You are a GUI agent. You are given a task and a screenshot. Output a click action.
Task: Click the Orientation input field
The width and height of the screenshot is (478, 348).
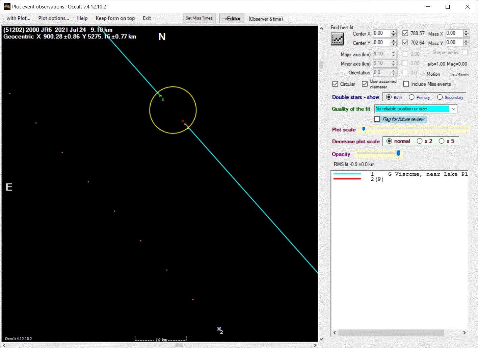[x=381, y=72]
